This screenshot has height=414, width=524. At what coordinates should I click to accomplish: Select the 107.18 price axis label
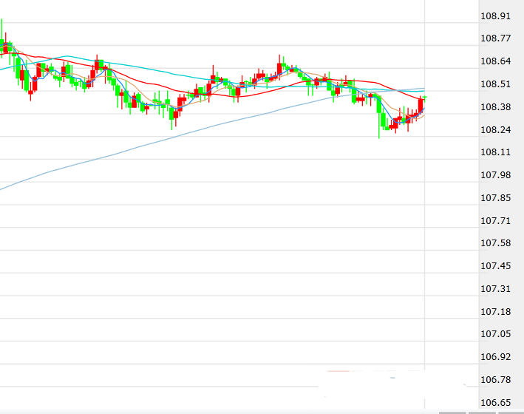click(496, 312)
